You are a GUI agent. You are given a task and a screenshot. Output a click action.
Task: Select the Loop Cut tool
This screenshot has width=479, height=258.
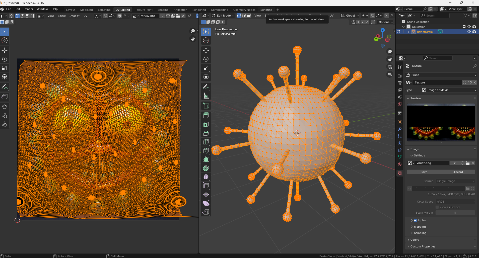pos(206,142)
